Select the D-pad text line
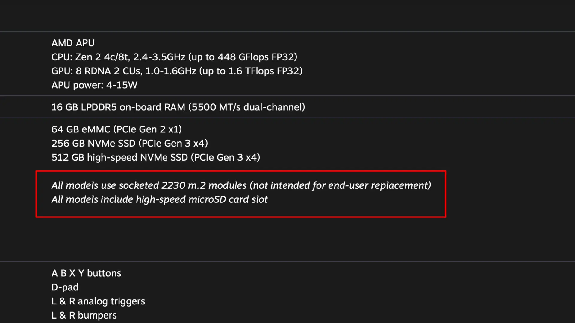Screen dimensions: 575x323 click(x=65, y=287)
